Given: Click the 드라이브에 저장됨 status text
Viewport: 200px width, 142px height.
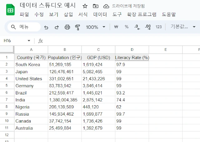Looking at the screenshot, I should pos(128,6).
